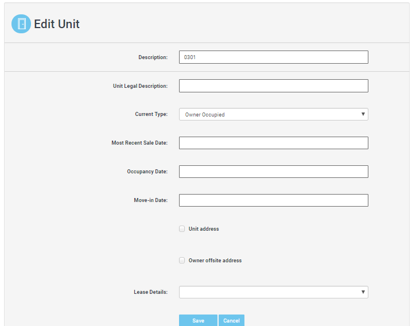
Task: Click the "Description:" field label
Action: (153, 57)
